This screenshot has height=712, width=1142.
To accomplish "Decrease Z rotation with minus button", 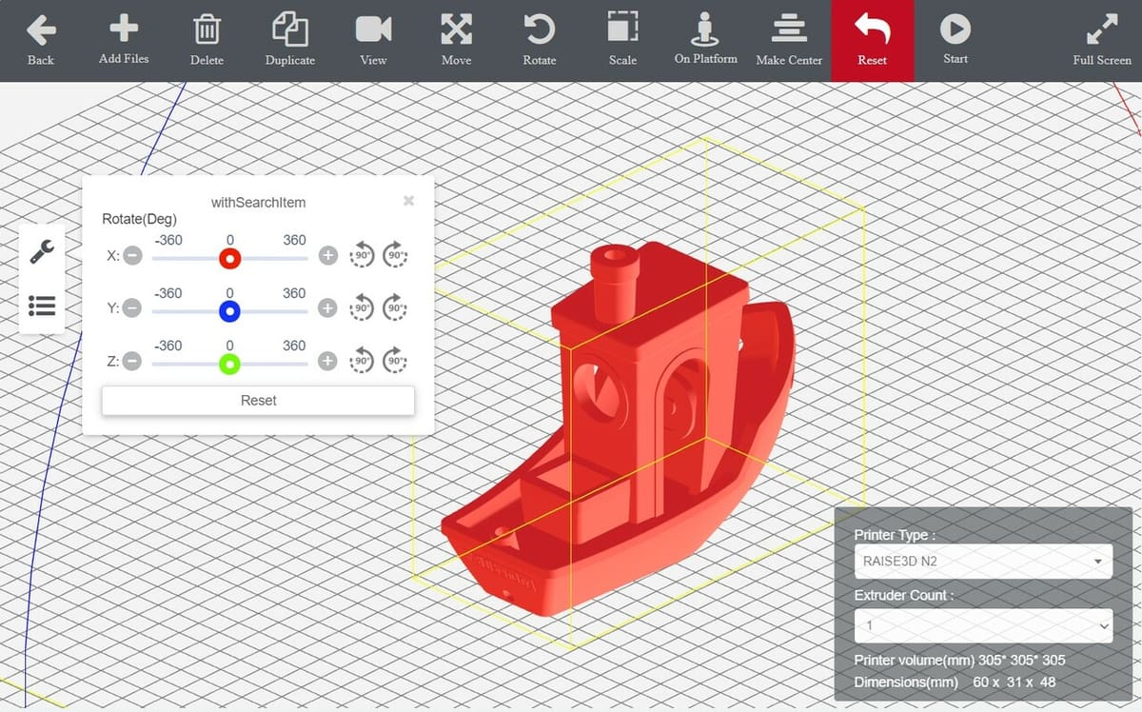I will pyautogui.click(x=132, y=362).
